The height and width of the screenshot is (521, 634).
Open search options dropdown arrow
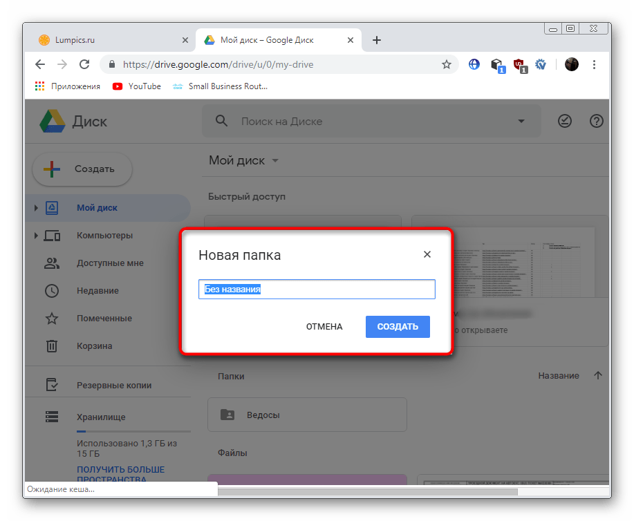click(521, 122)
